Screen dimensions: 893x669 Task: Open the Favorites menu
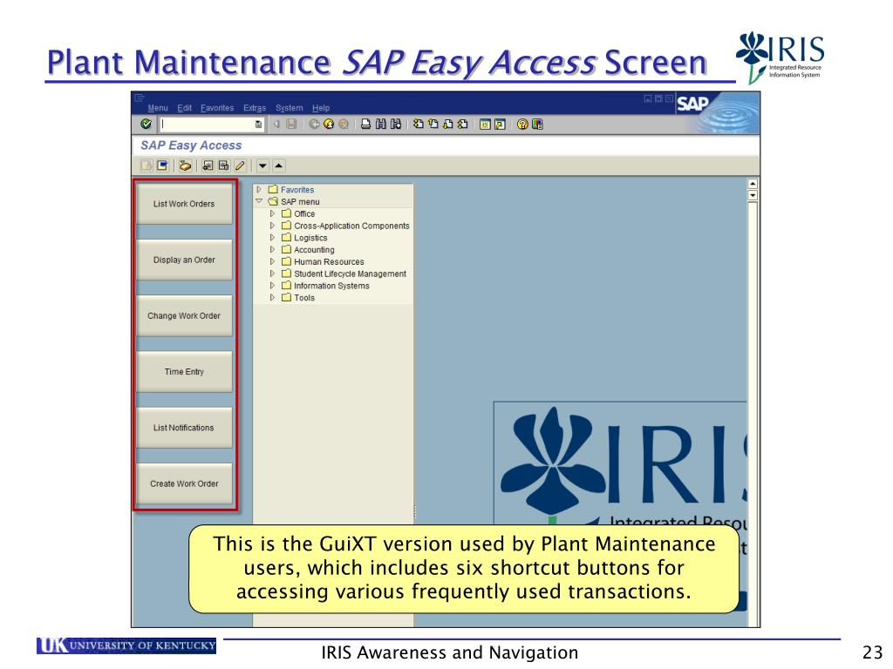pyautogui.click(x=217, y=108)
